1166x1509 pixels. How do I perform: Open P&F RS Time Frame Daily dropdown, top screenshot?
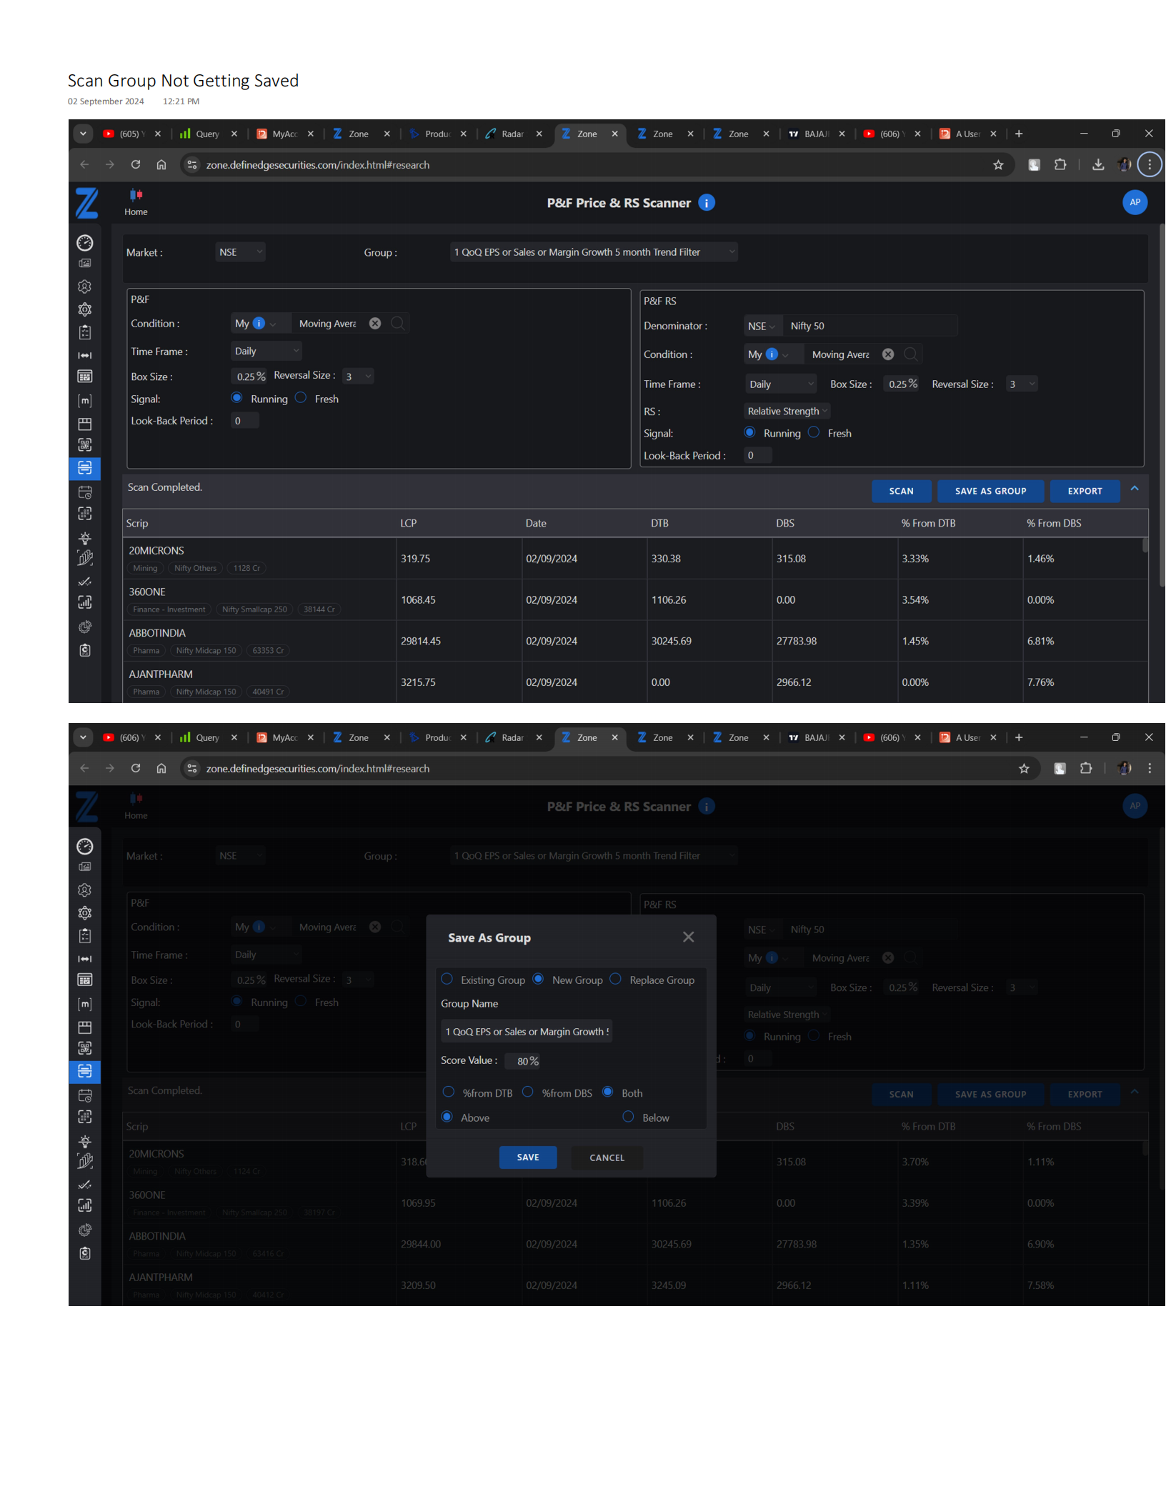781,384
